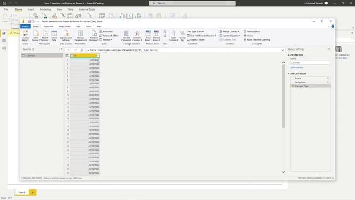The height and width of the screenshot is (200, 355).
Task: Open the New Source menu
Action: tap(35, 36)
